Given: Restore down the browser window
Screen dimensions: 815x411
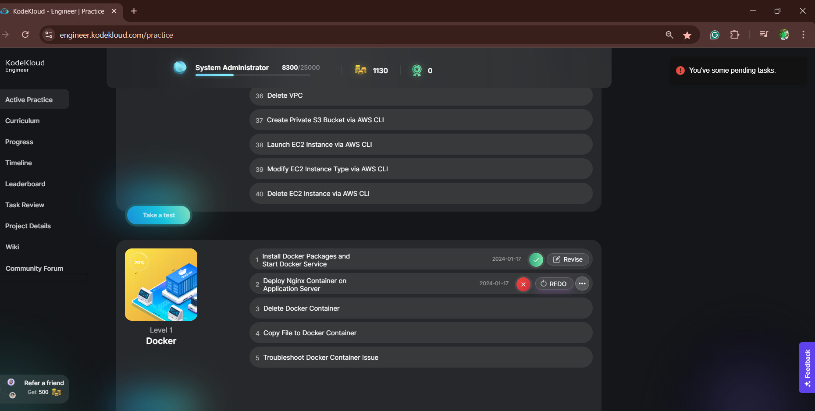Looking at the screenshot, I should [x=777, y=11].
